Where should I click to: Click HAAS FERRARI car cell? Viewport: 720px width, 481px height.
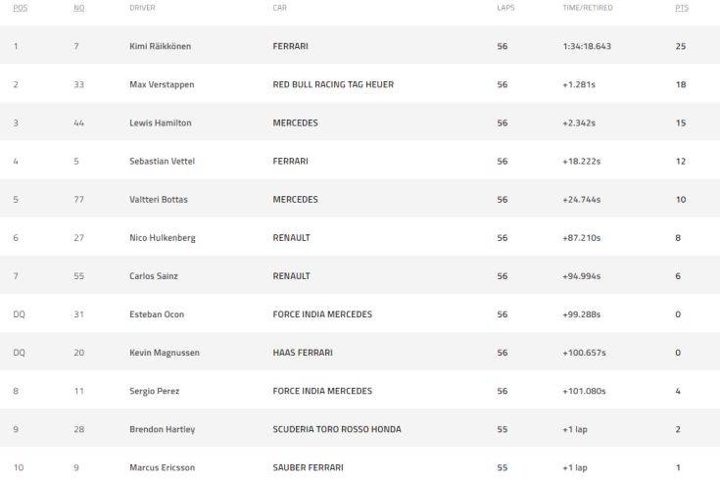point(304,353)
